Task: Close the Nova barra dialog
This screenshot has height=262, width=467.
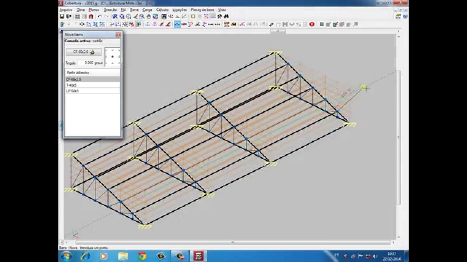Action: tap(118, 35)
